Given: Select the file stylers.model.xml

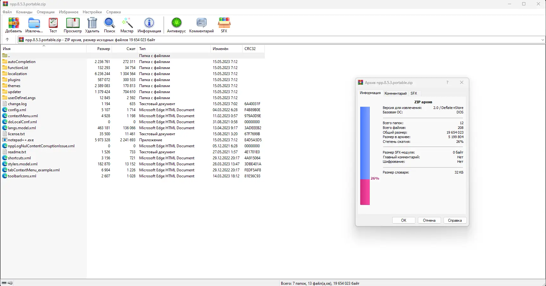Looking at the screenshot, I should point(23,164).
